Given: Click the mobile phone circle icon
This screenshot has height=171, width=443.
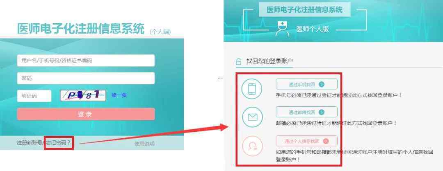Looking at the screenshot, I should [252, 89].
